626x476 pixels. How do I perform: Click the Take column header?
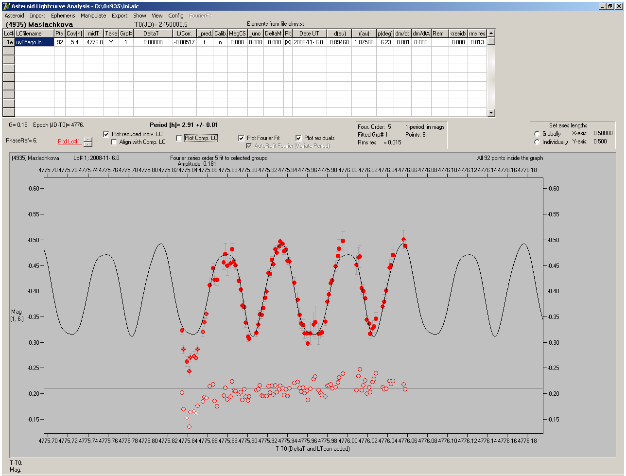click(x=111, y=34)
